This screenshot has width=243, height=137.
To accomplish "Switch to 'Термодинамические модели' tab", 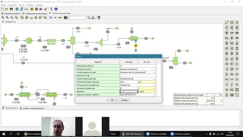I will [x=35, y=13].
